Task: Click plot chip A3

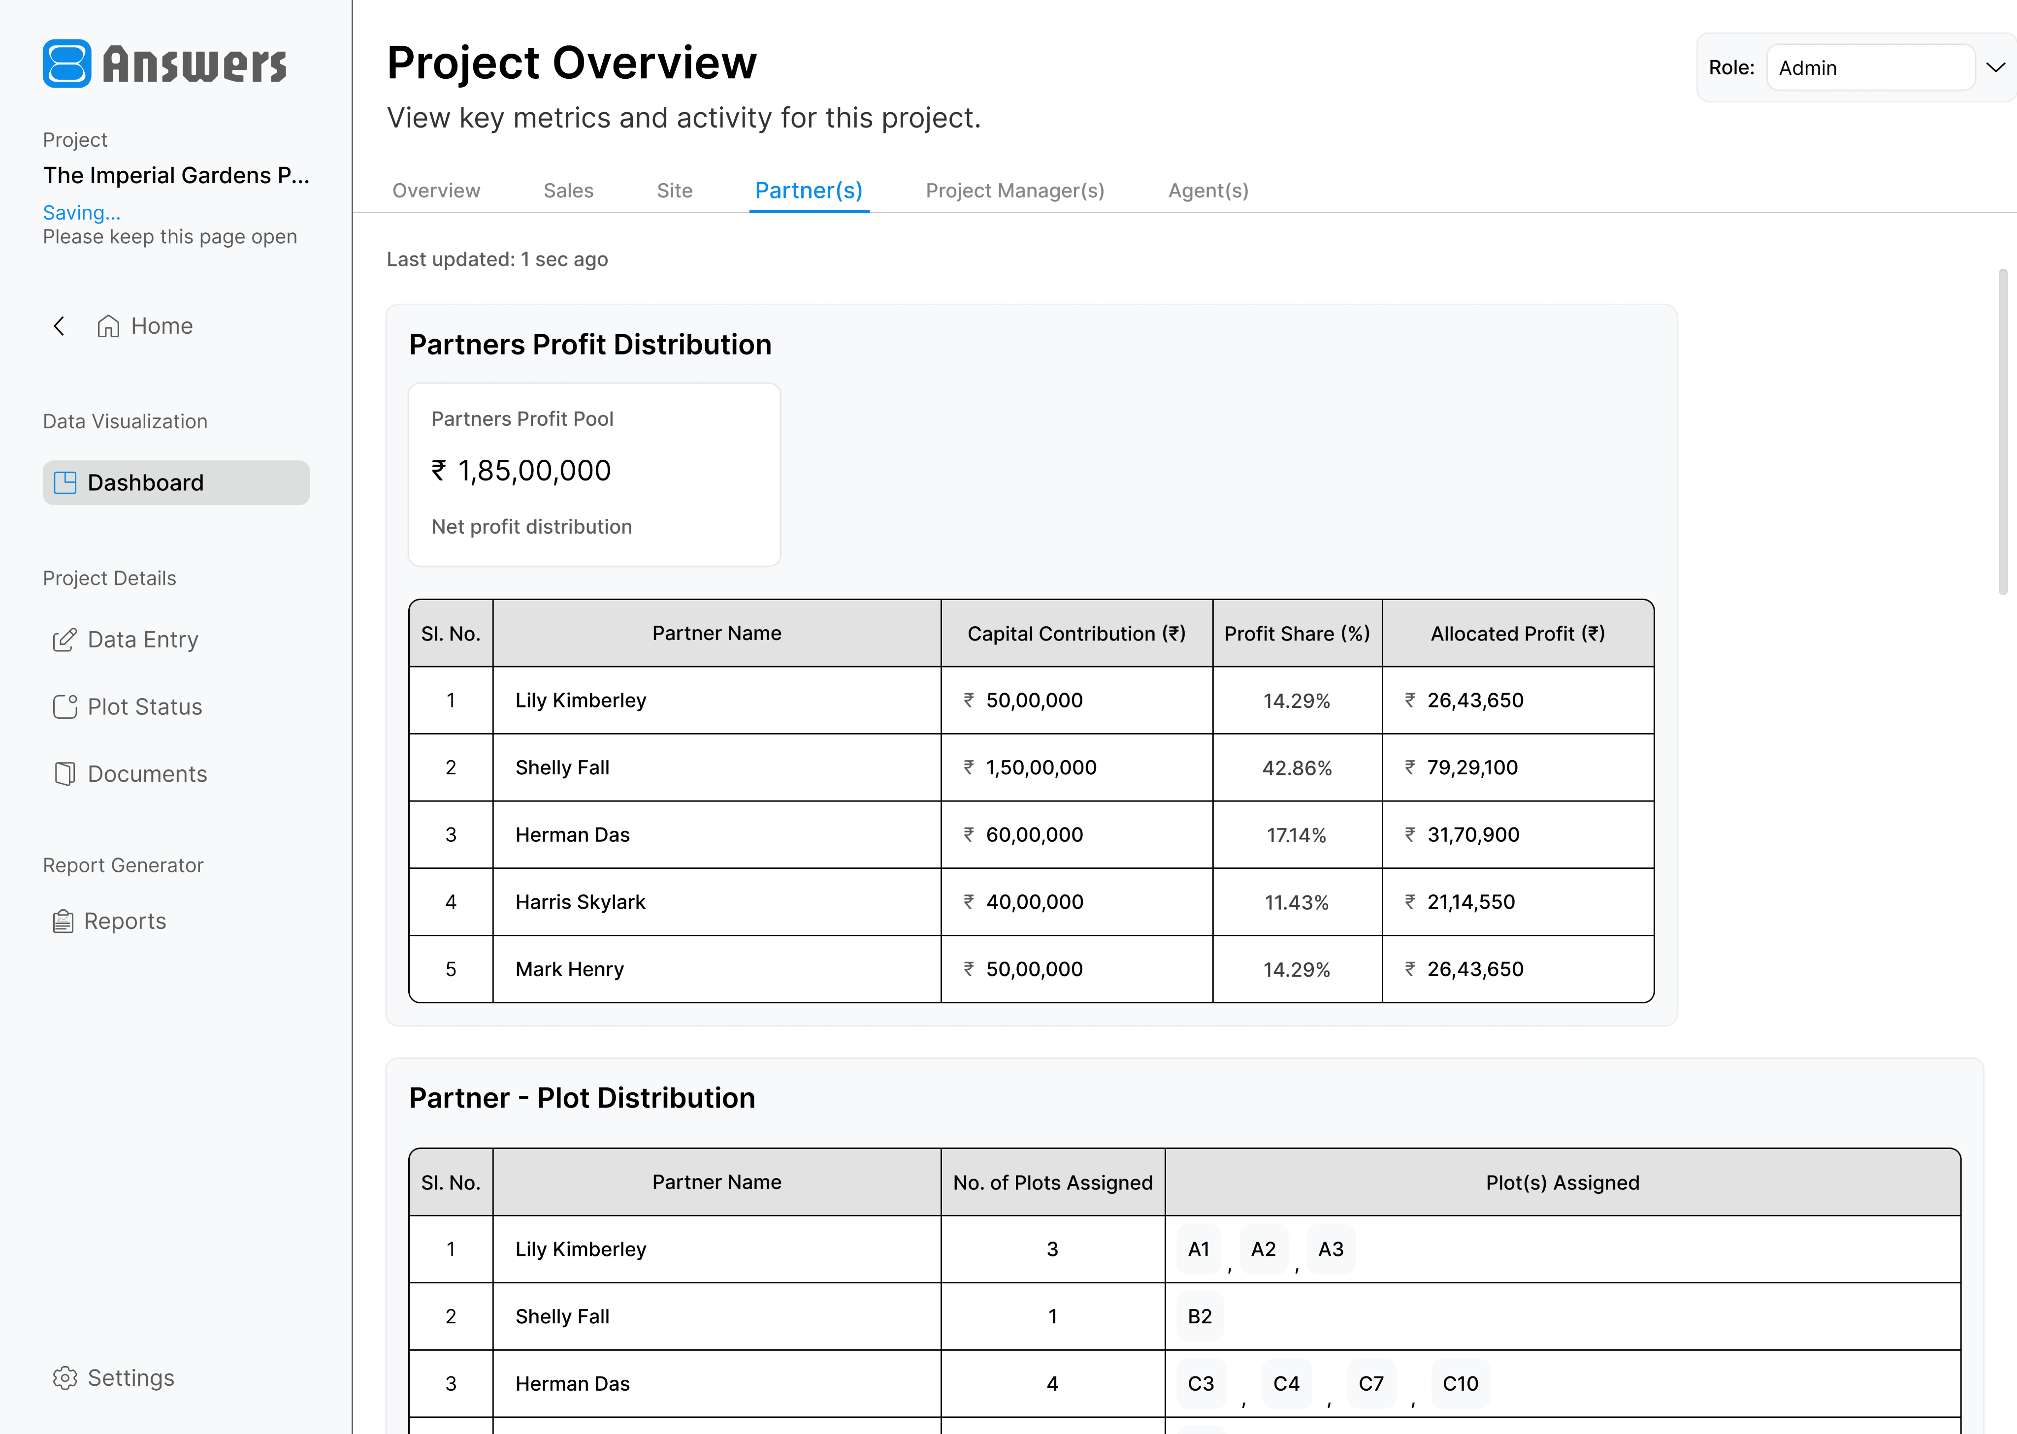Action: click(1331, 1249)
